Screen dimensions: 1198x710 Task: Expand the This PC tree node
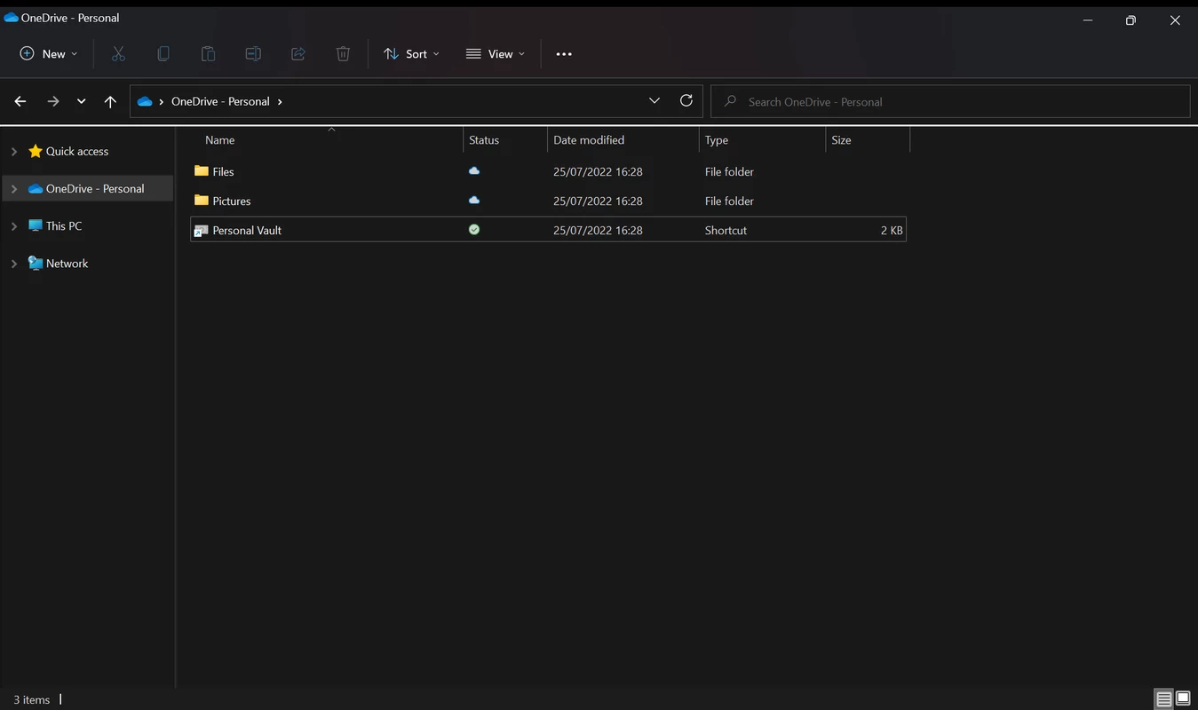pos(14,226)
